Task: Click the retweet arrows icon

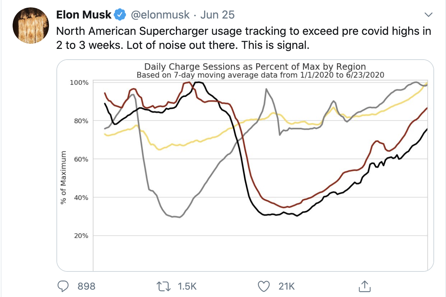Action: [163, 286]
